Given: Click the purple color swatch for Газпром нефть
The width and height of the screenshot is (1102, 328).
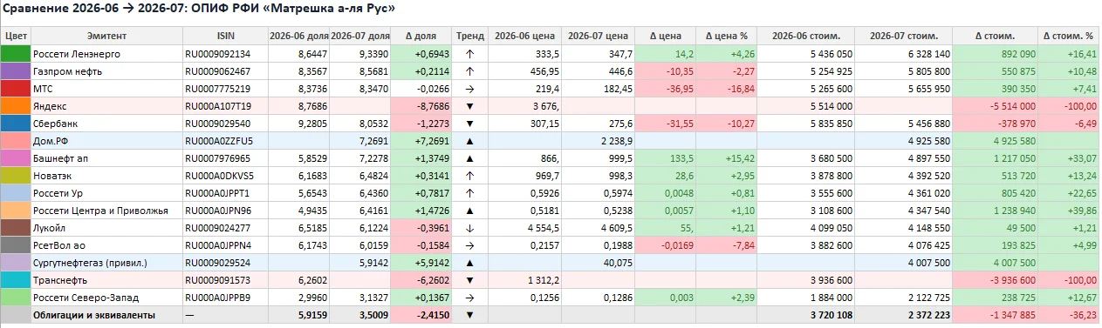Looking at the screenshot, I should coord(17,70).
